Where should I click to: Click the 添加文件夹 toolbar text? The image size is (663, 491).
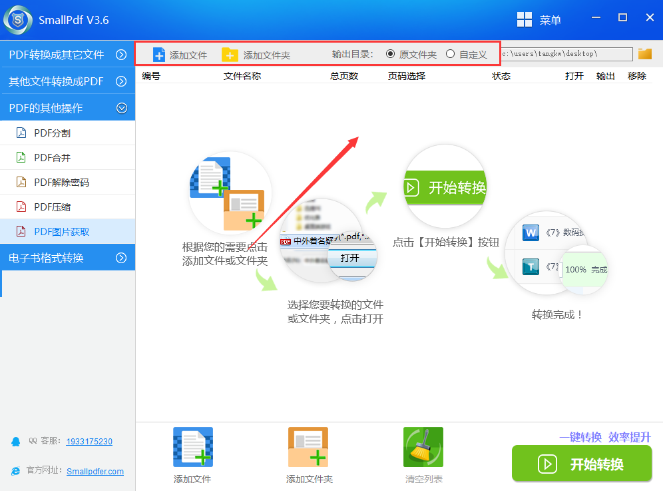tap(267, 55)
